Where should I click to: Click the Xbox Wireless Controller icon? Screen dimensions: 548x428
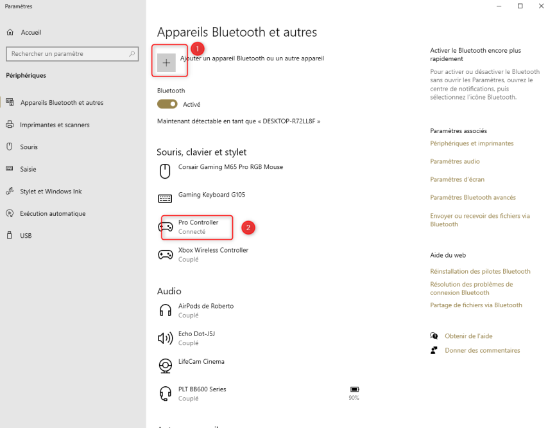coord(165,254)
